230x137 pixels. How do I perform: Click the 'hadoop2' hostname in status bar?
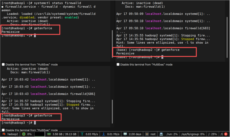13,134
